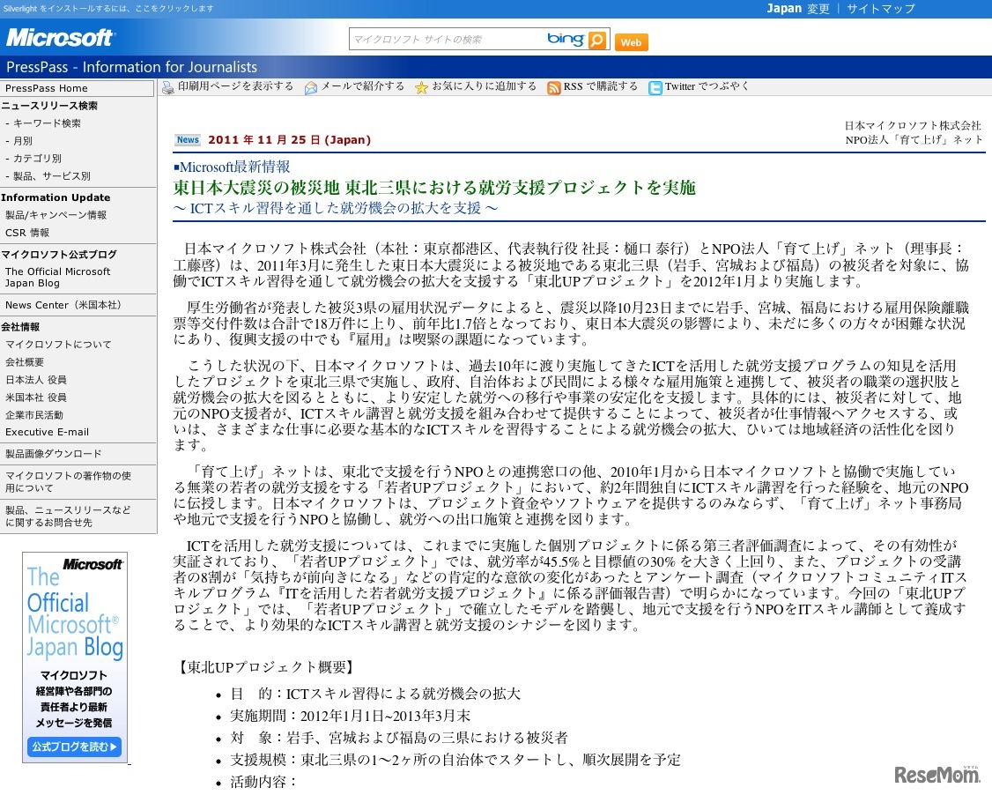Click the ニュースリリース検索 sidebar heading
This screenshot has height=795, width=992.
click(49, 106)
